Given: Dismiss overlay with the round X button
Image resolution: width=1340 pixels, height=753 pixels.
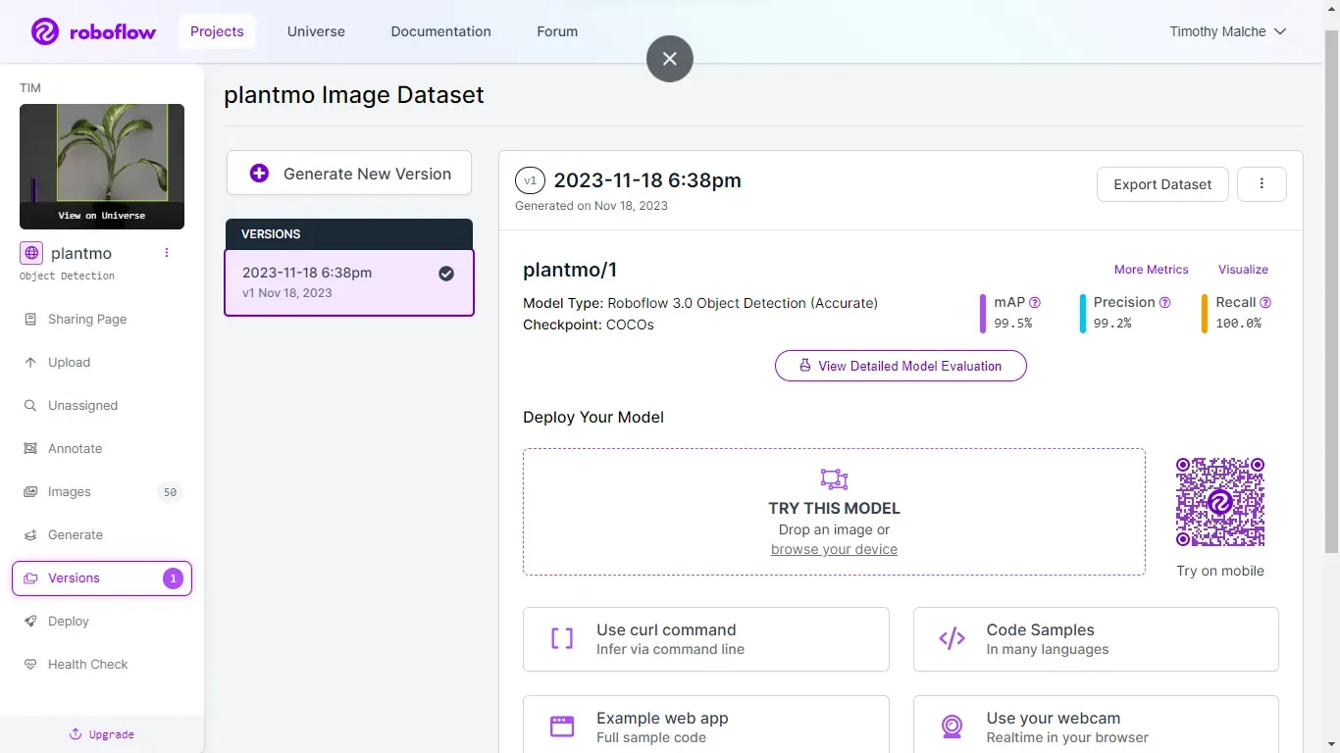Looking at the screenshot, I should coord(670,59).
